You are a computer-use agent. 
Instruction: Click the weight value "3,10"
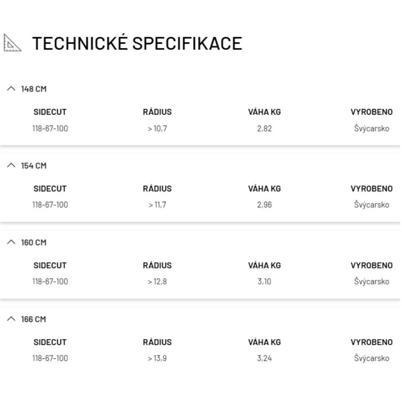264,281
